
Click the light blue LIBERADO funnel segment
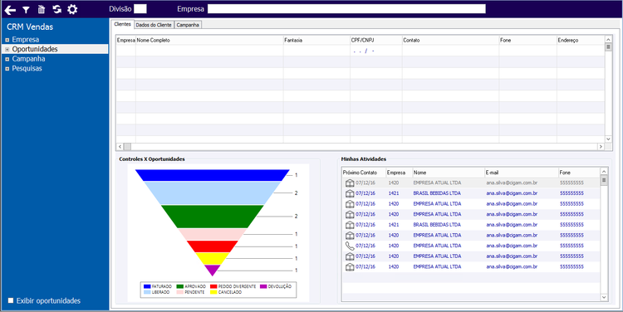(213, 193)
